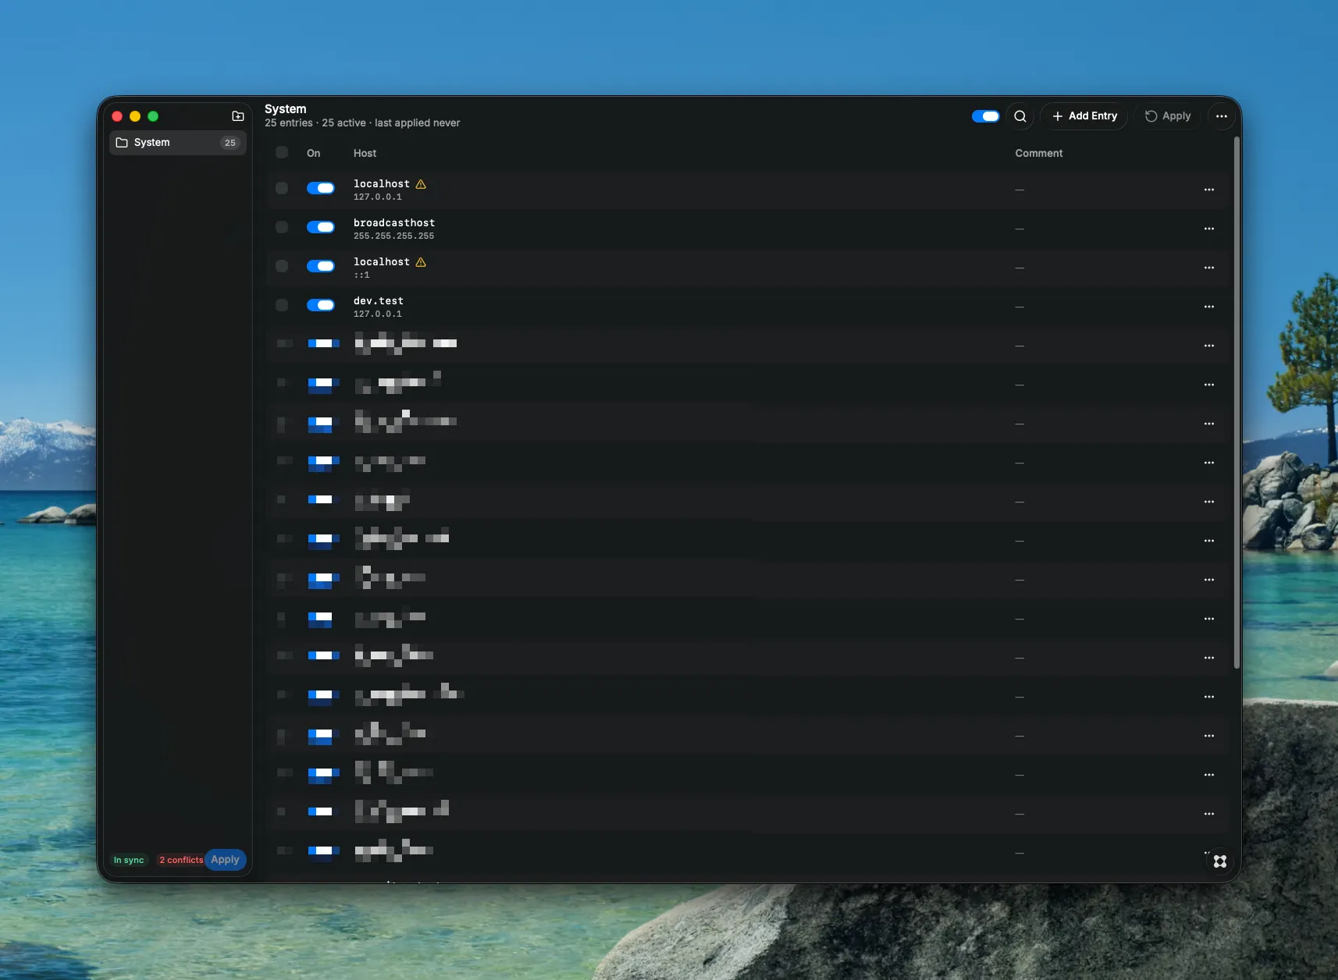Disable the localhost 127.0.0.1 entry switch
The width and height of the screenshot is (1338, 980).
pos(321,188)
